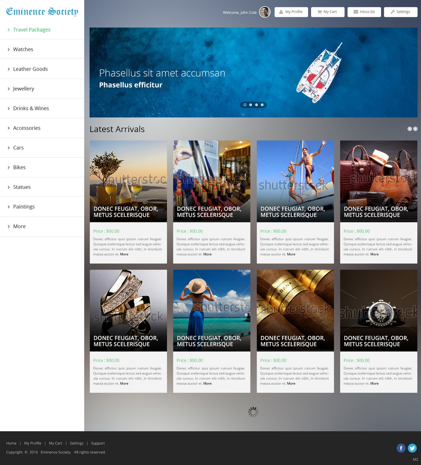Screen dimensions: 421x465
Task: Open the Inbox (0) button
Action: 364,12
